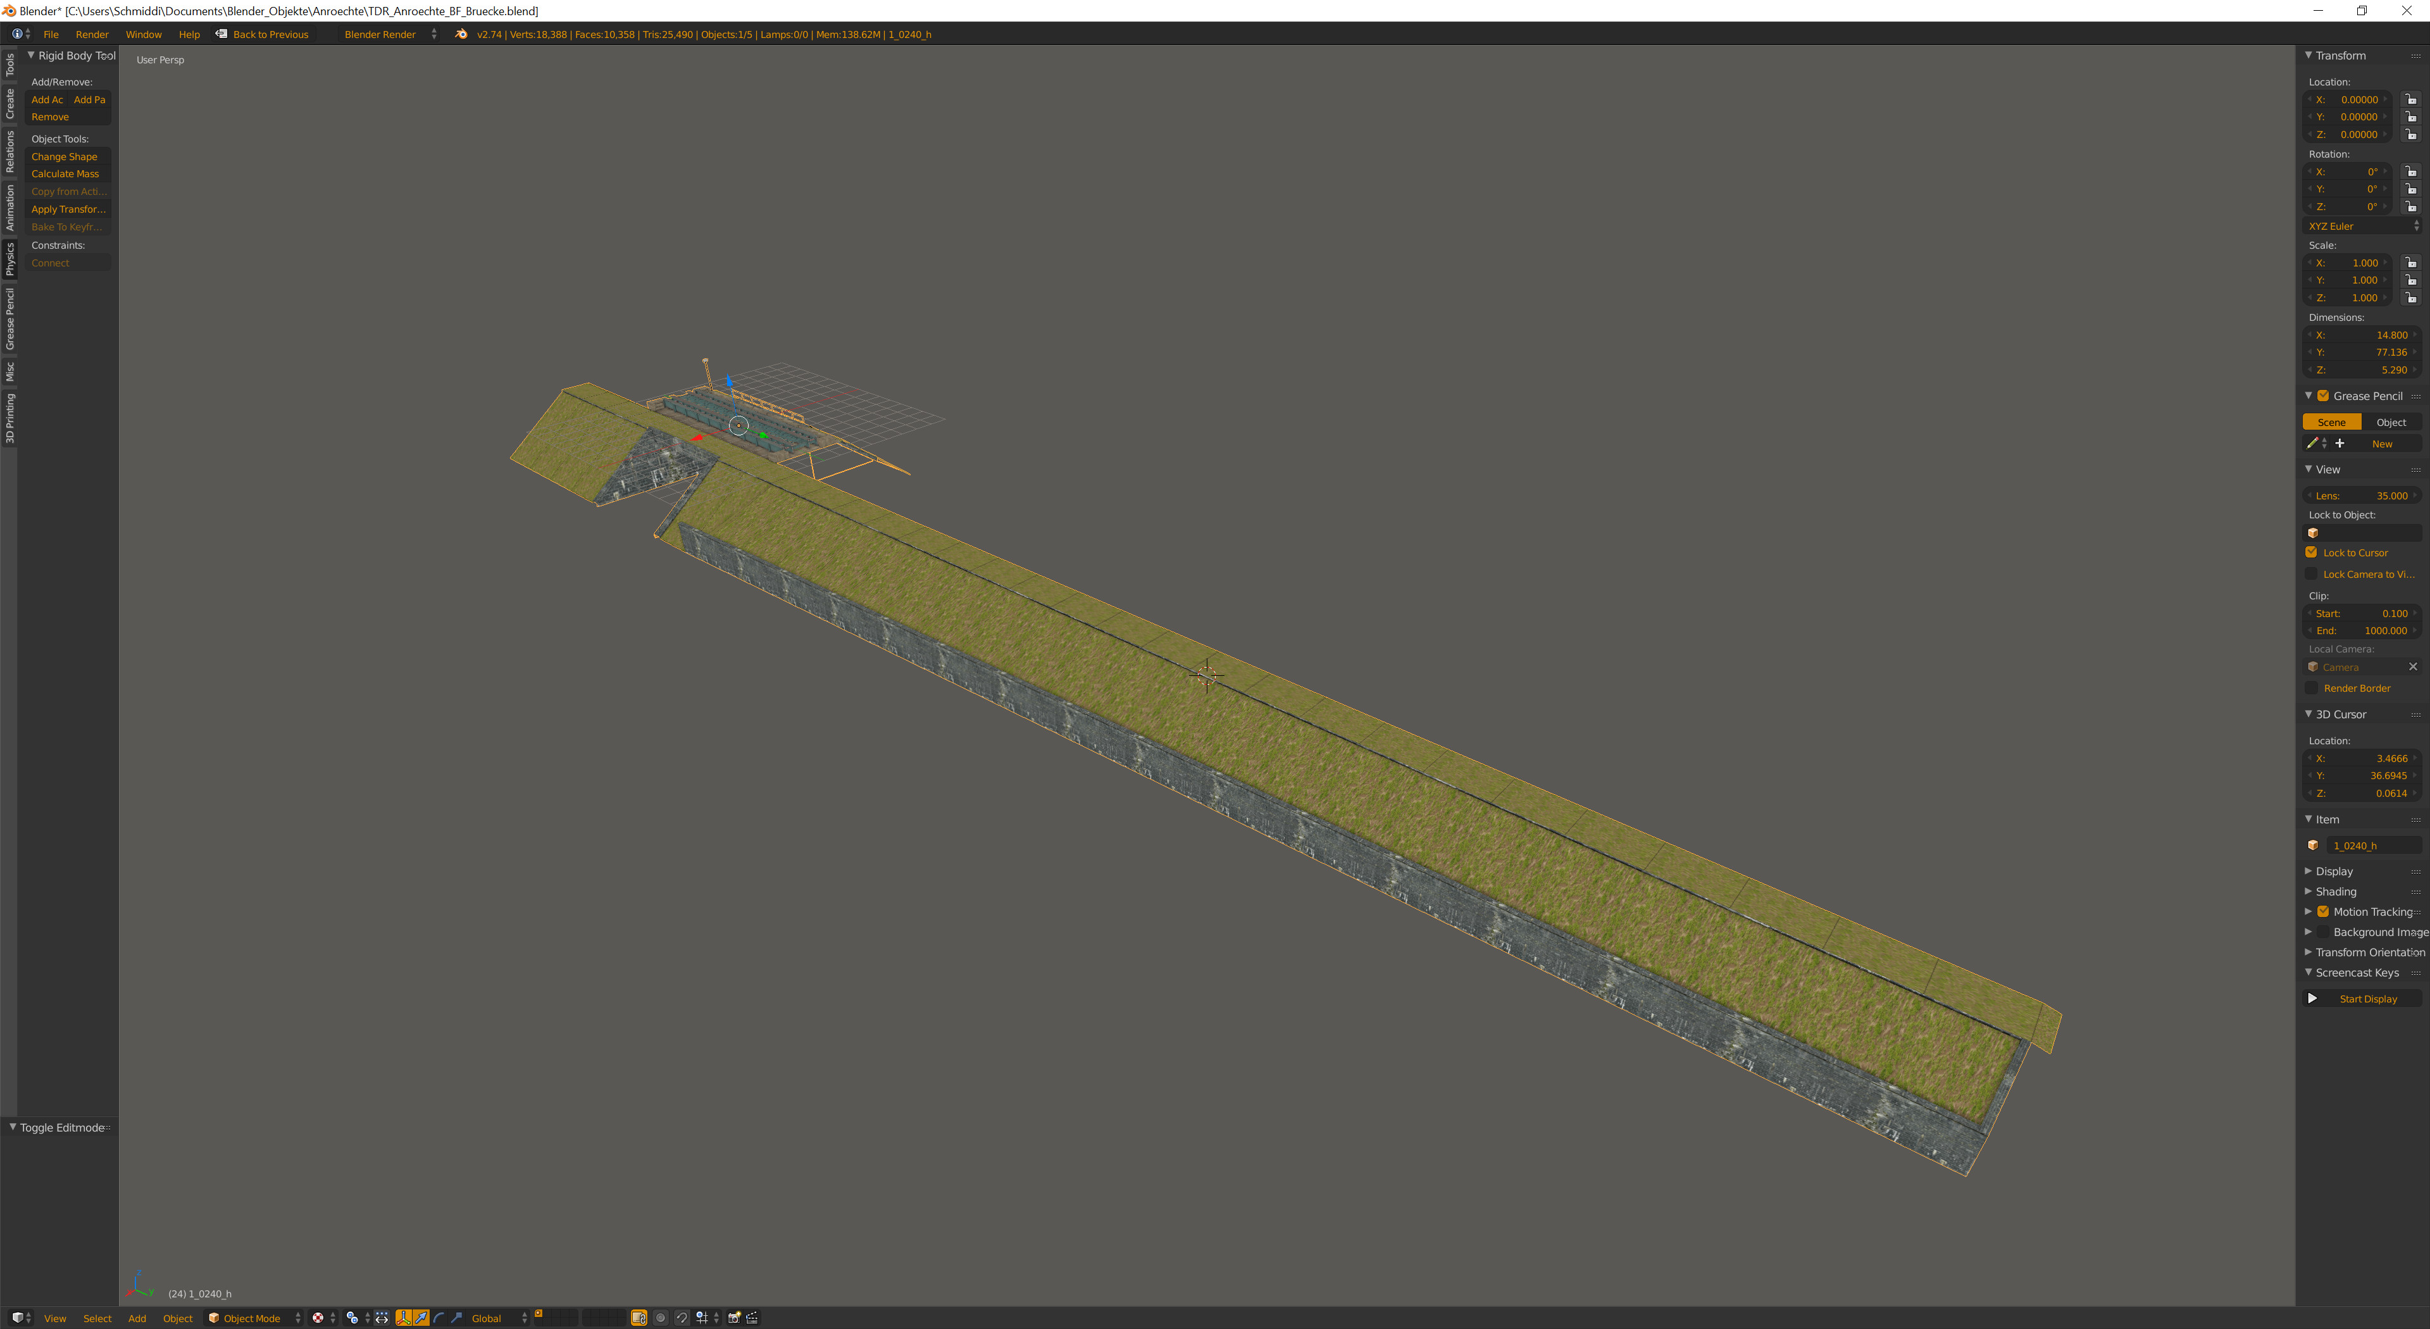The height and width of the screenshot is (1329, 2430).
Task: Click the OpenGL render image camera icon
Action: 734,1318
